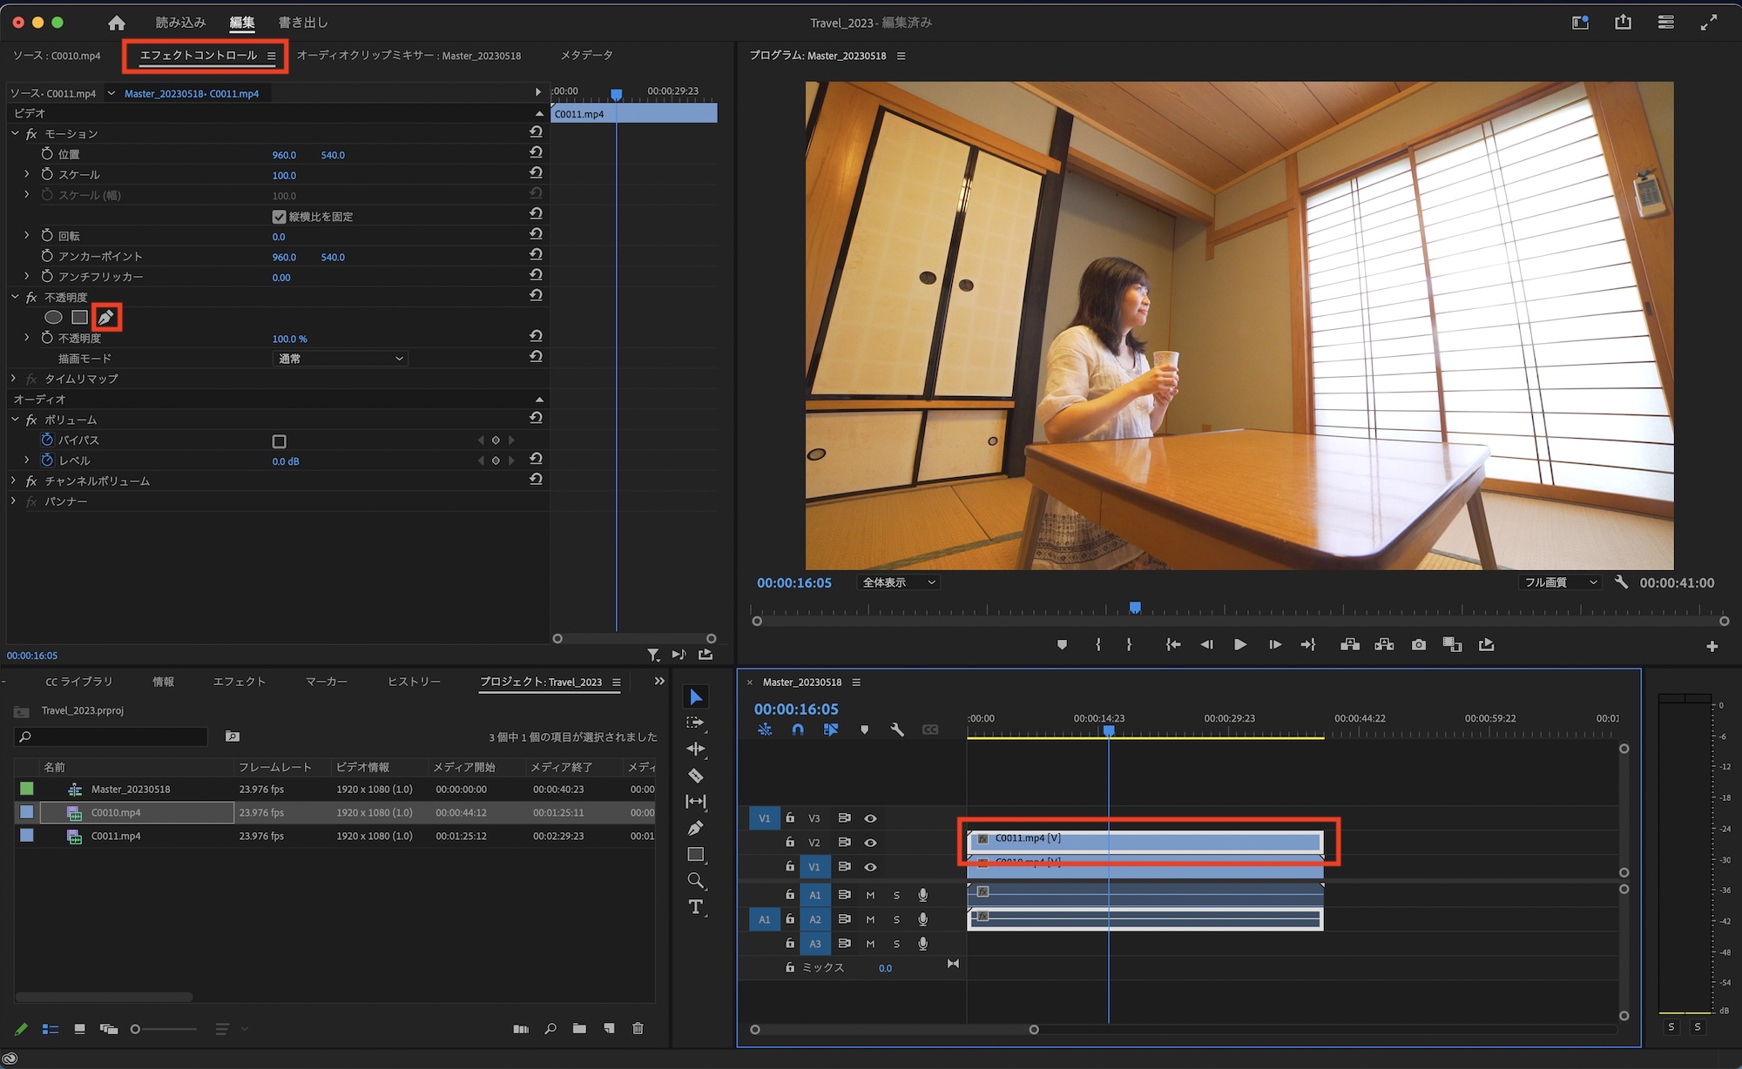Open the full-quality (フル画質) resolution dropdown
This screenshot has width=1742, height=1069.
[1561, 582]
